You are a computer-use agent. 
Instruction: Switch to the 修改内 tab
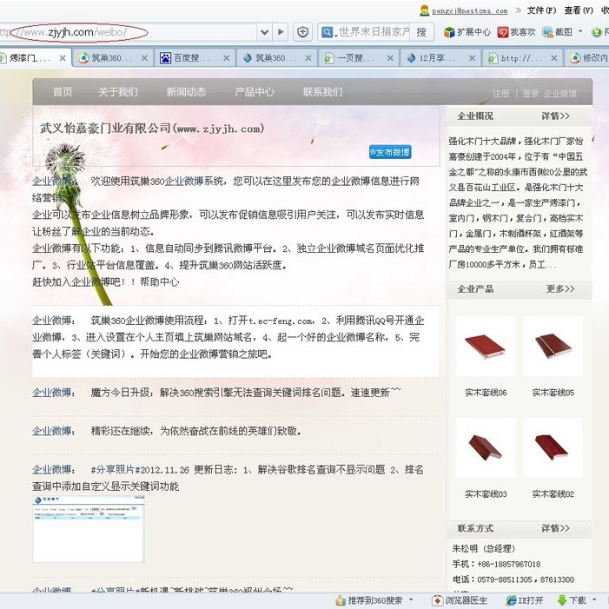[588, 58]
